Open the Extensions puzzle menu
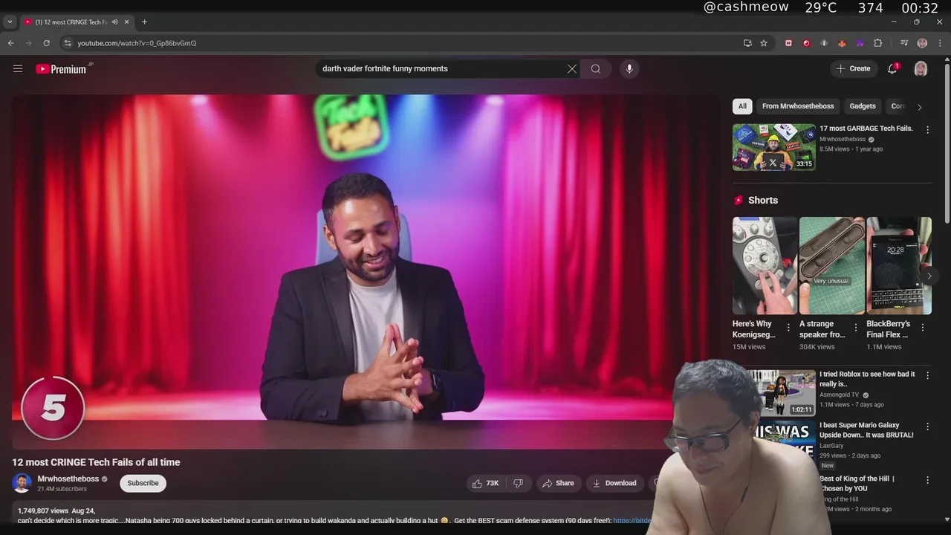Viewport: 951px width, 535px height. [x=877, y=43]
